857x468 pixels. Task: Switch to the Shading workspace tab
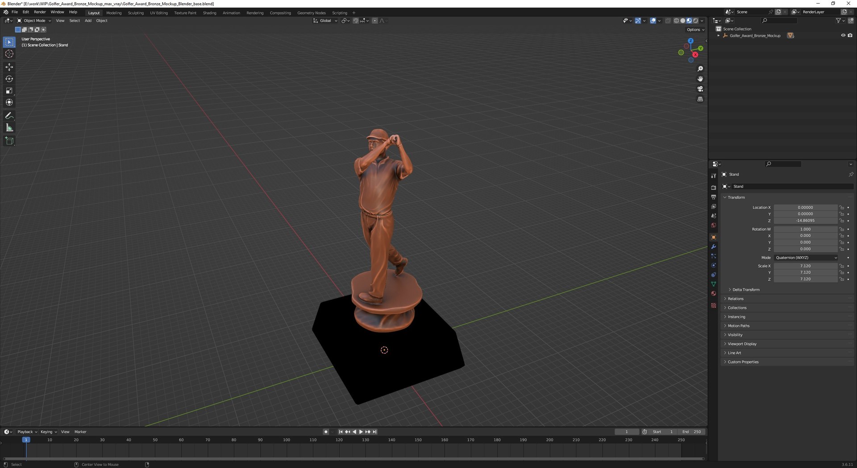[x=209, y=13]
